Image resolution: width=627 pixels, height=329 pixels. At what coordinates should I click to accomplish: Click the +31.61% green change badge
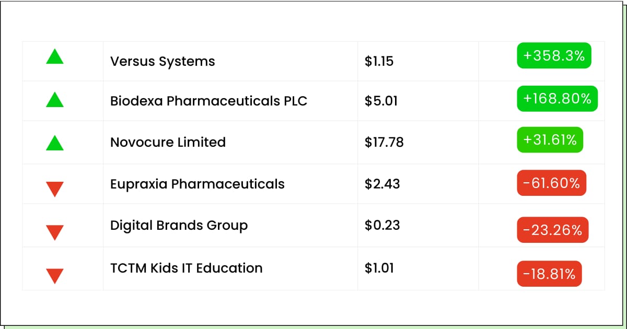[550, 140]
